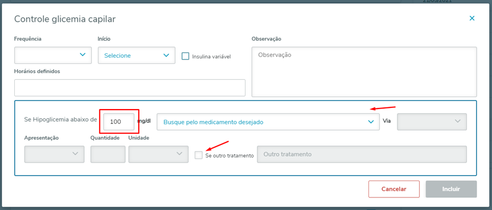Click the Cancelar button
The height and width of the screenshot is (210, 492).
(394, 189)
